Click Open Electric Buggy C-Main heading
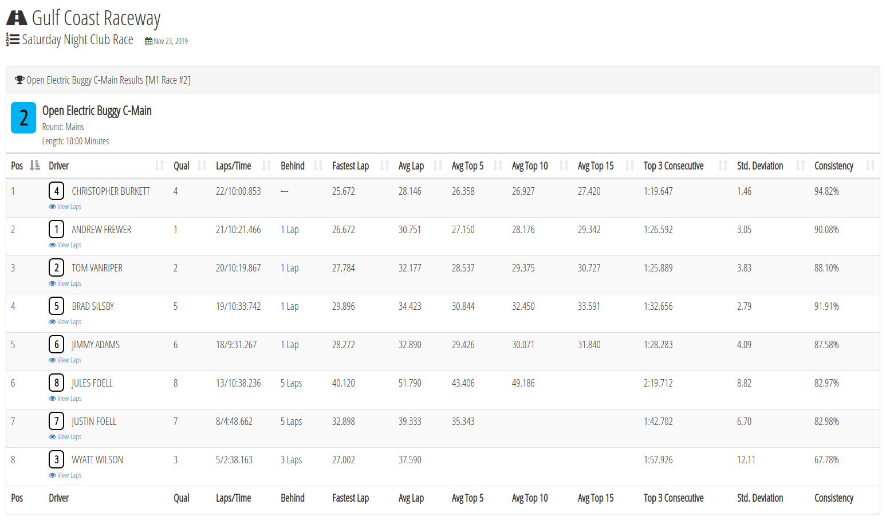 point(97,111)
